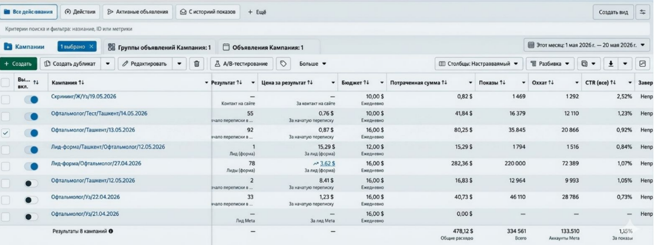Screen dimensions: 654x245
Task: Enable campaign Офтальмолог/Ташкент/12.05.2026
Action: pos(31,183)
